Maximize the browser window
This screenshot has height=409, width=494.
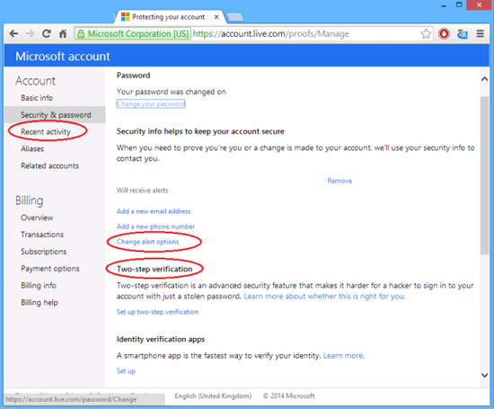[459, 4]
